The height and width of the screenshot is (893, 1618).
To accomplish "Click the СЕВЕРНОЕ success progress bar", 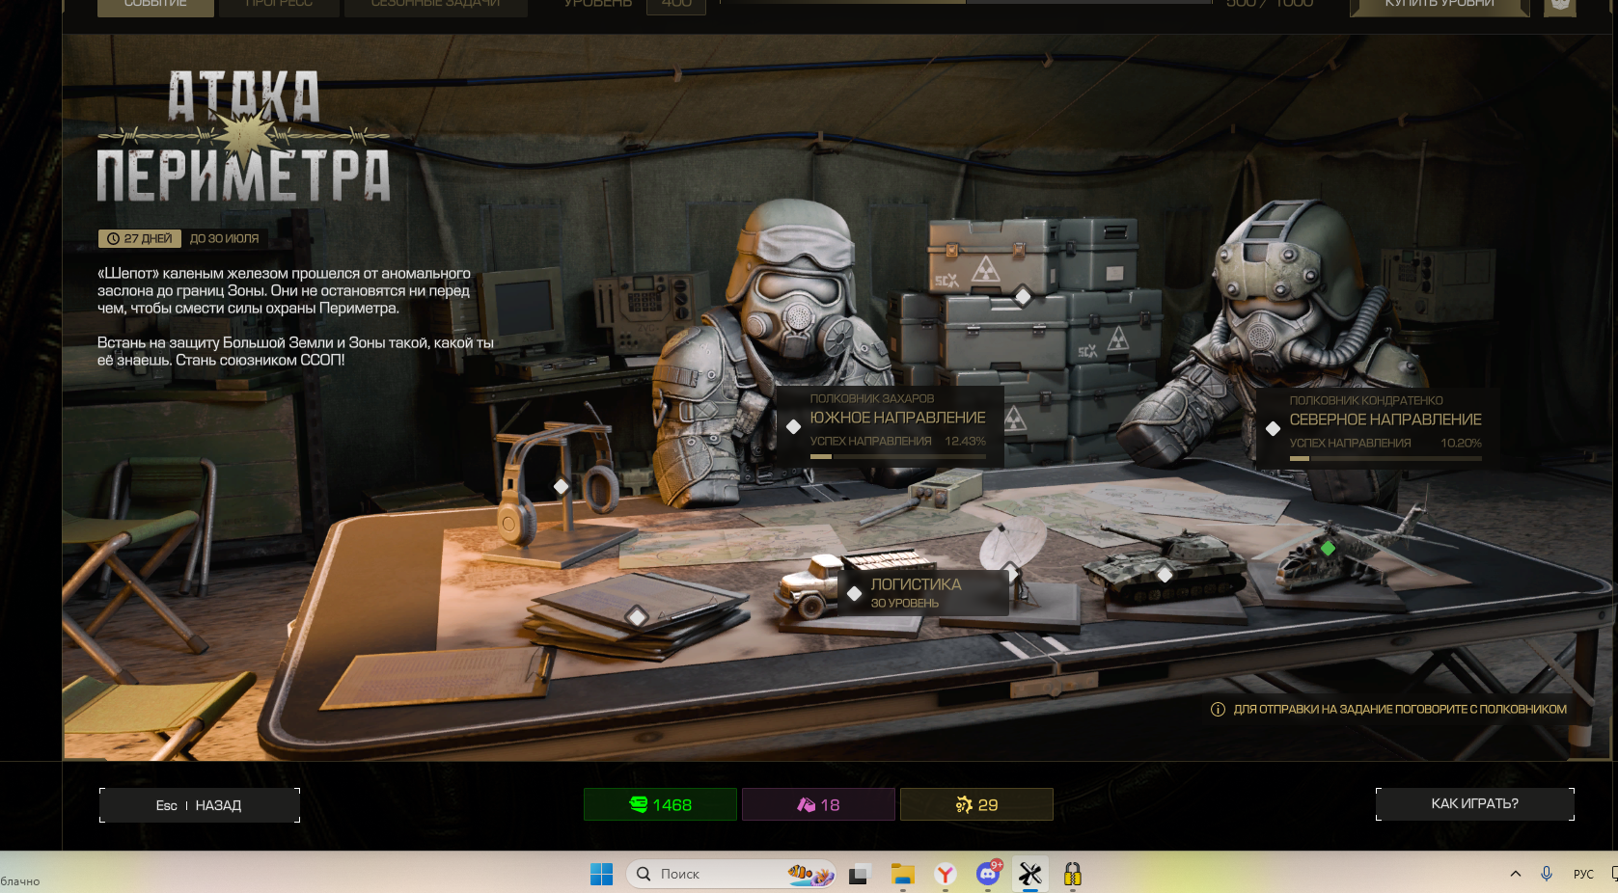I will 1385,458.
